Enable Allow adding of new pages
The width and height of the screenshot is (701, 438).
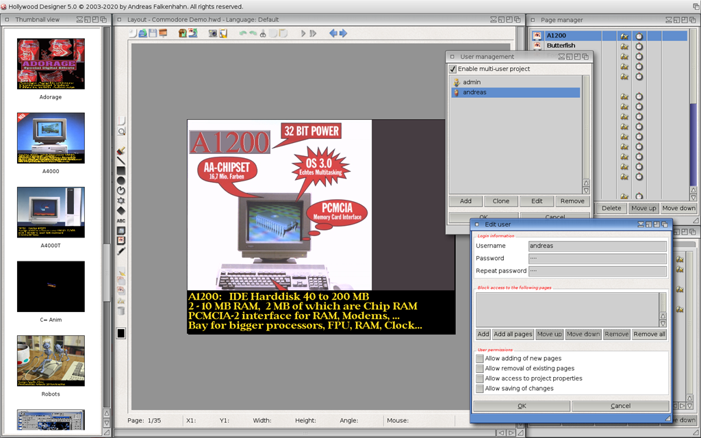(x=480, y=359)
